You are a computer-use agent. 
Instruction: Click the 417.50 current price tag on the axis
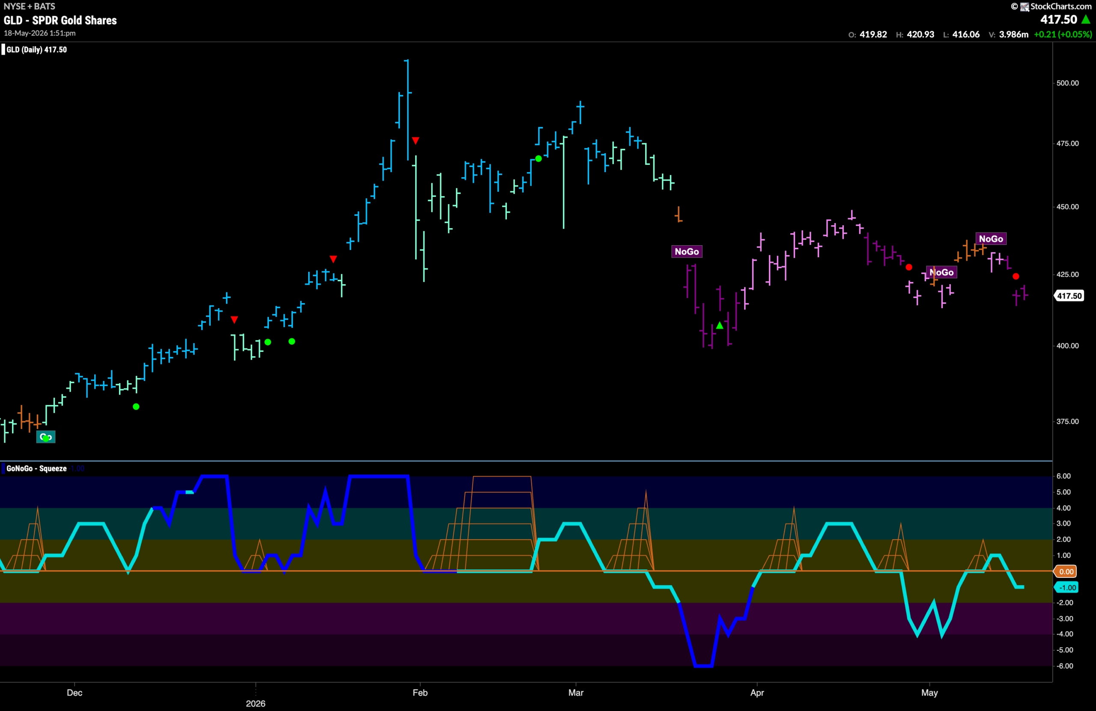point(1069,296)
